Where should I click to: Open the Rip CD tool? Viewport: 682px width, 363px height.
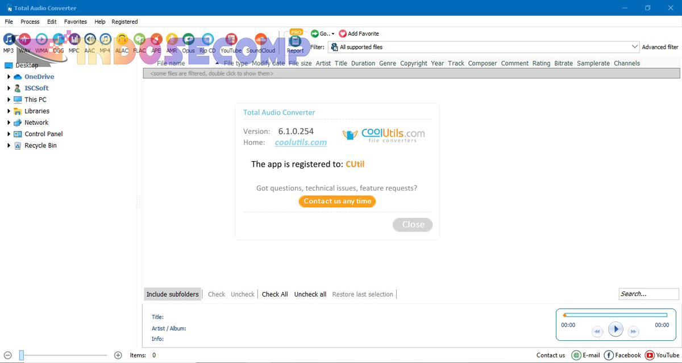(207, 40)
